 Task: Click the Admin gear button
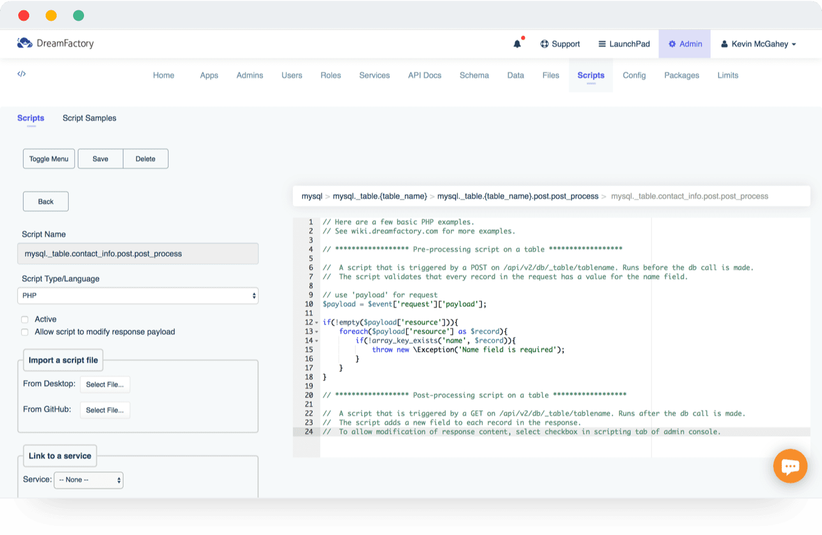tap(684, 44)
